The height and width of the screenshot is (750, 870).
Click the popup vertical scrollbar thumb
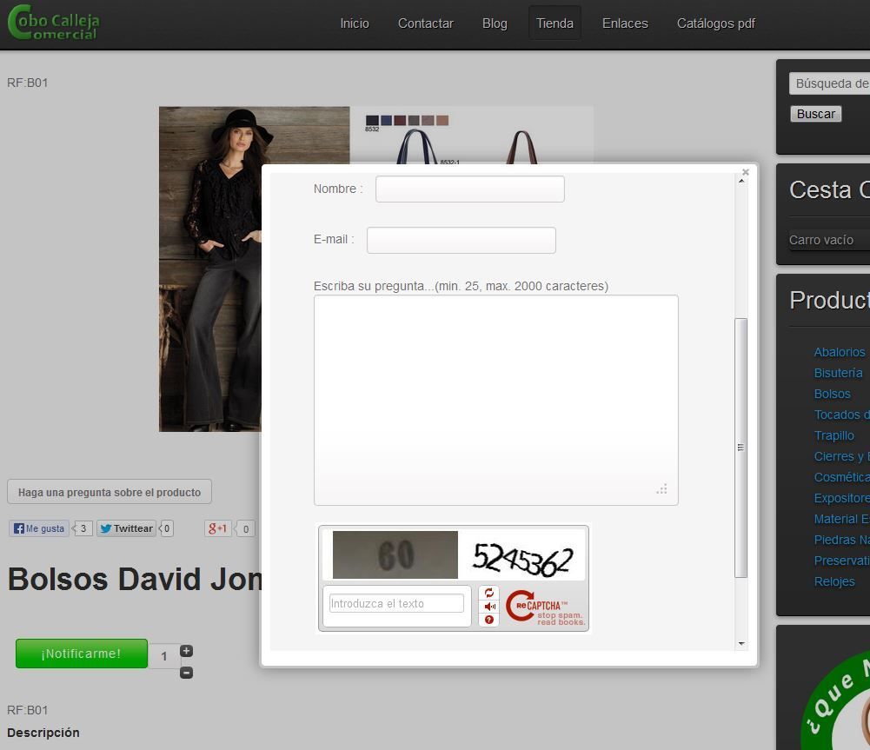[740, 448]
